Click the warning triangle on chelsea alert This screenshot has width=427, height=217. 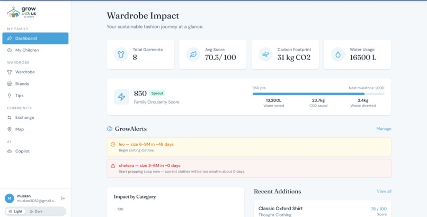click(x=113, y=165)
